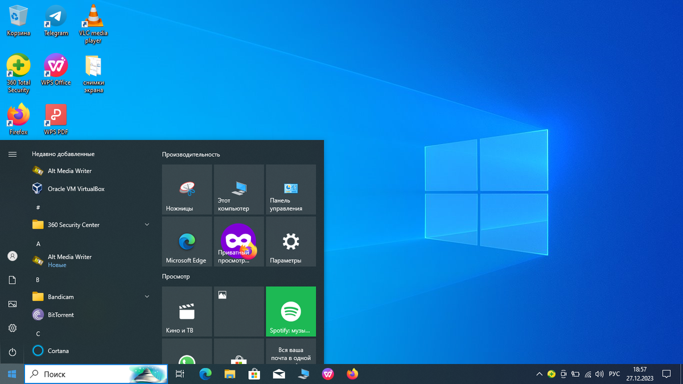Image resolution: width=683 pixels, height=384 pixels.
Task: Select the 360 Total Security desktop icon
Action: pos(18,74)
